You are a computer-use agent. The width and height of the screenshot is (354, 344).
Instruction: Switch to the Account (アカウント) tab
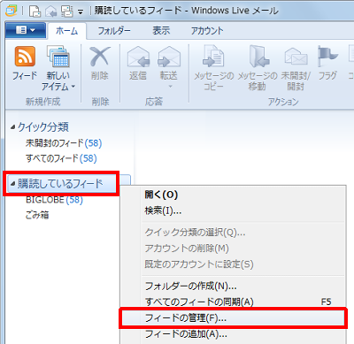tap(207, 31)
